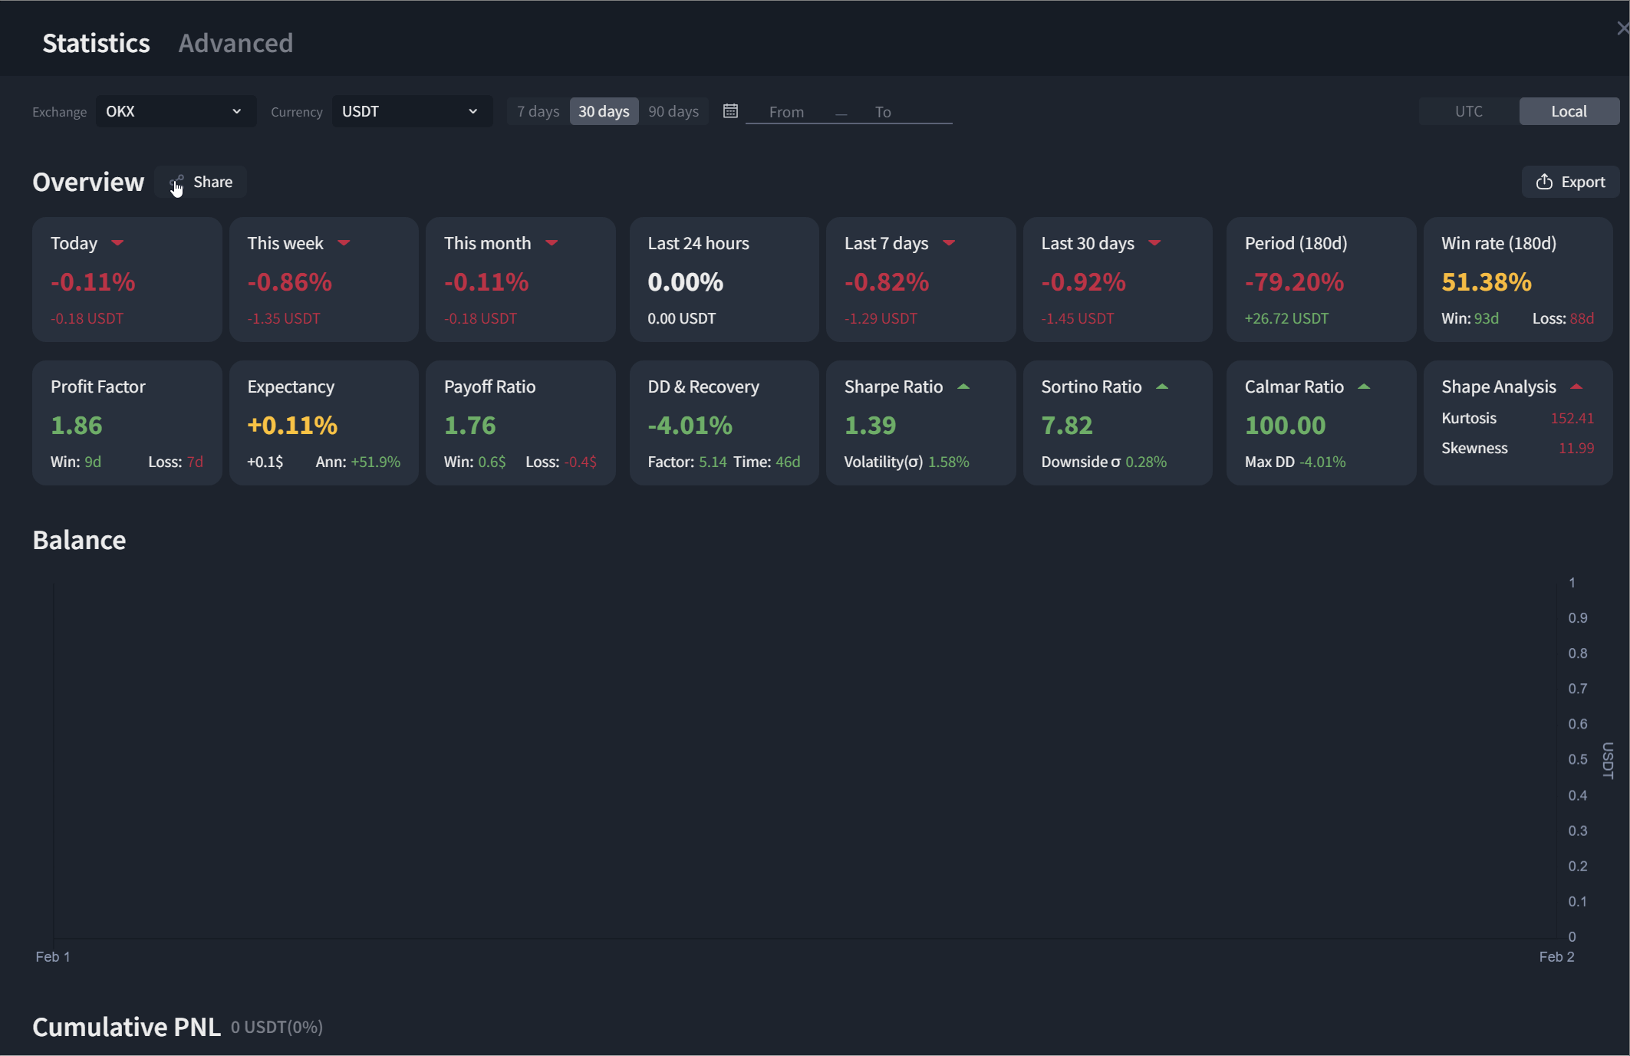Click the red arrow beside Last 7 days
1630x1056 pixels.
pyautogui.click(x=949, y=243)
